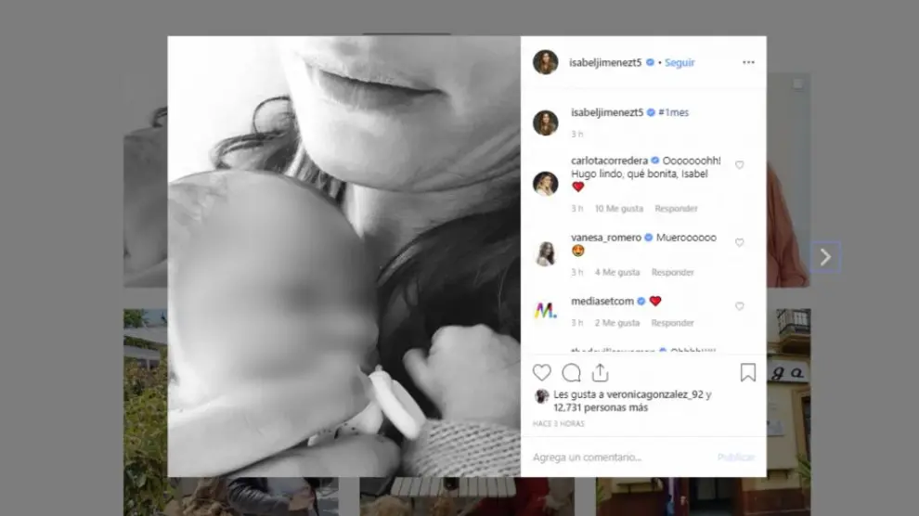This screenshot has height=516, width=919.
Task: Follow the account via Seguir
Action: 680,63
